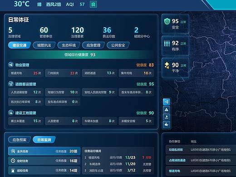Click the 发车准点率异常 0次 tile
Screen dimensions: 236x177
[63, 102]
